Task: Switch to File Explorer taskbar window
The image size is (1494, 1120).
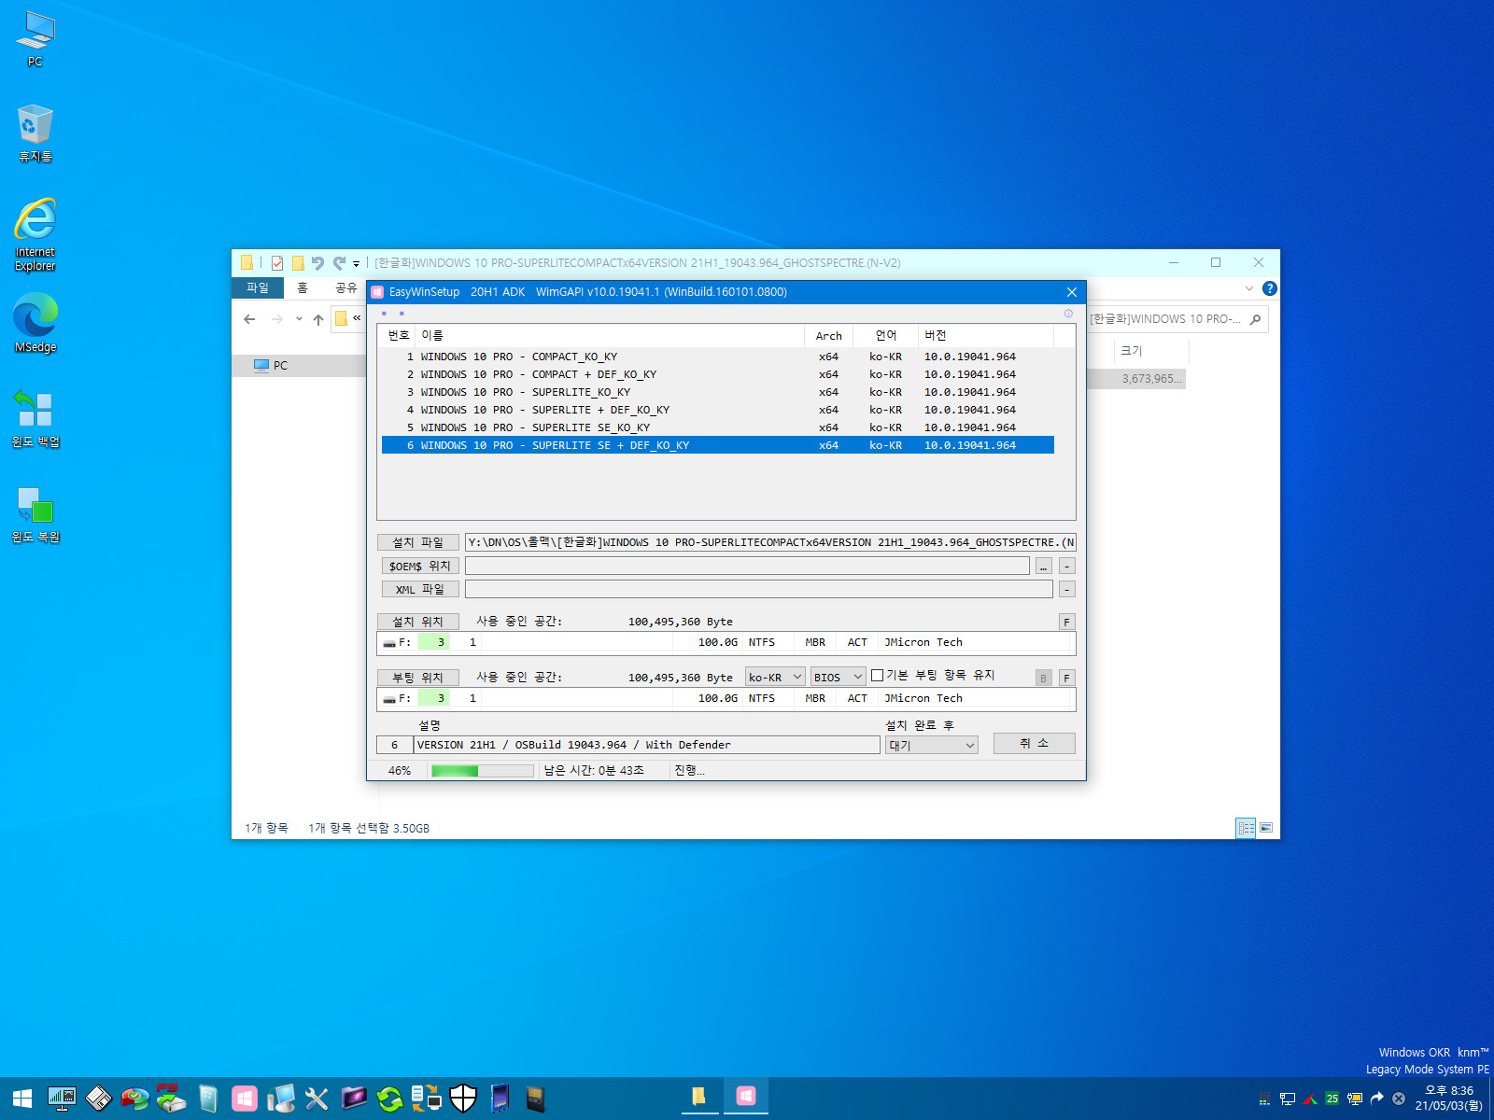Action: (698, 1097)
